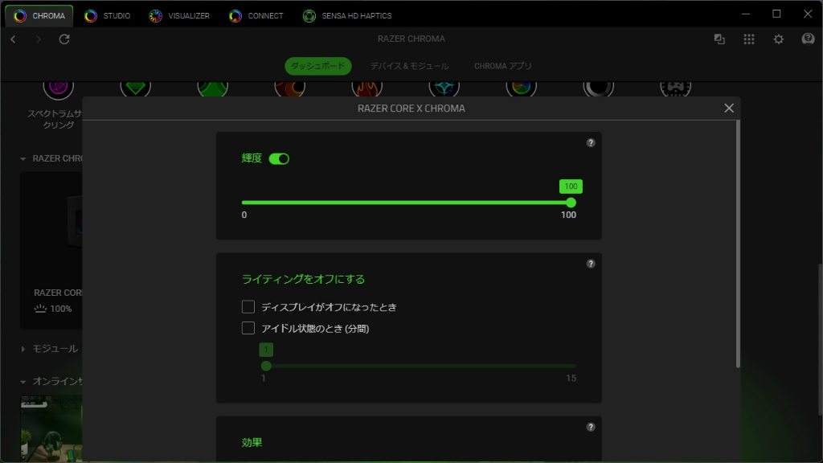Click the refresh icon in navigation bar

64,39
